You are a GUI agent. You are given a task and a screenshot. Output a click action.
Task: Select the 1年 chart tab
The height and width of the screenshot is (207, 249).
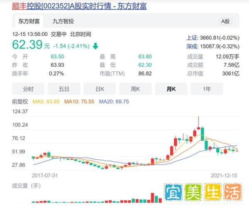(207, 89)
